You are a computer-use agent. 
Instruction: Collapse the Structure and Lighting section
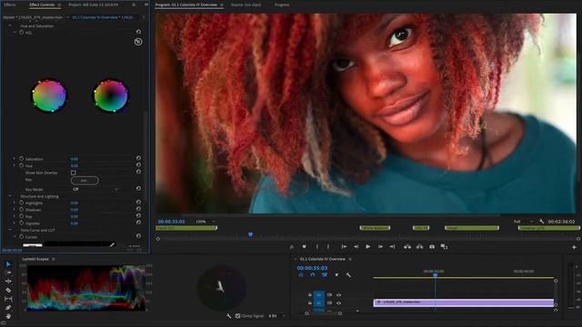coord(10,196)
